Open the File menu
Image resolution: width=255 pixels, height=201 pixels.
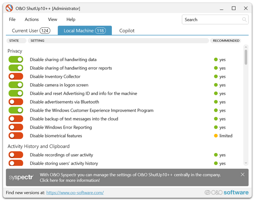pos(12,19)
